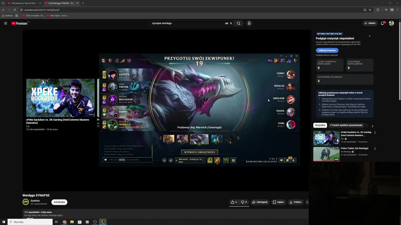Screen dimensions: 401x225
Task: Open the account avatar menu
Action: [391, 23]
